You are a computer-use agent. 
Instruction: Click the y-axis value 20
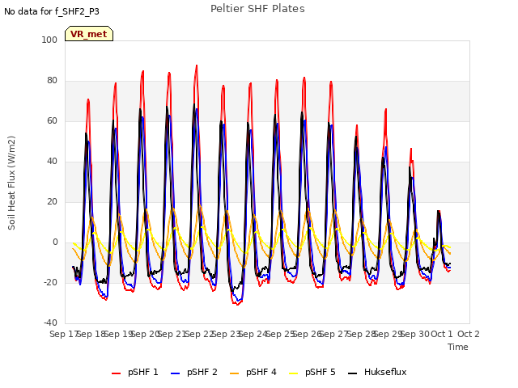52,201
